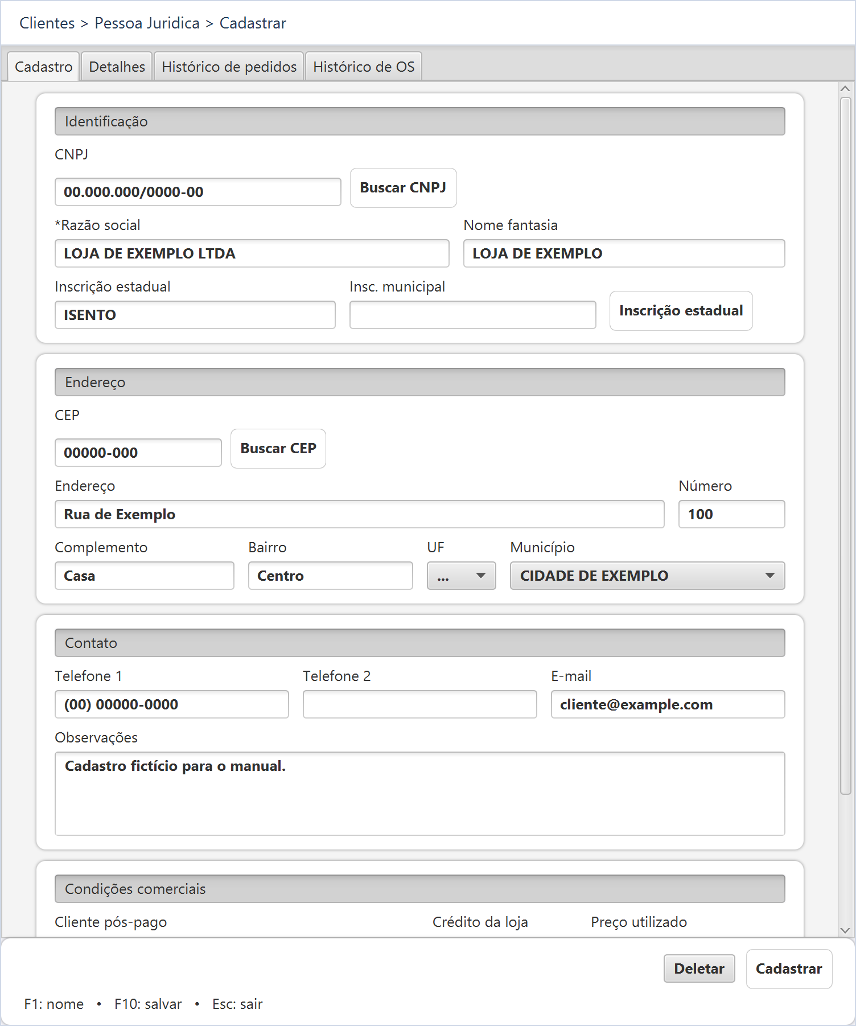Focus the CNPJ input field
Viewport: 856px width, 1026px height.
click(x=197, y=192)
